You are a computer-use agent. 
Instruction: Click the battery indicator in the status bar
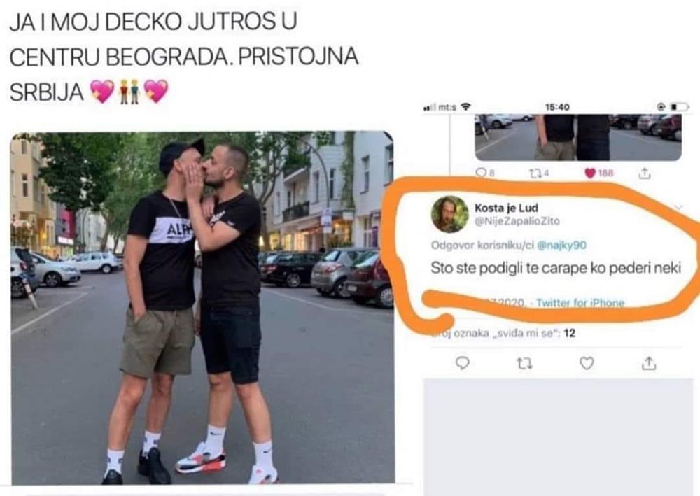pyautogui.click(x=680, y=107)
